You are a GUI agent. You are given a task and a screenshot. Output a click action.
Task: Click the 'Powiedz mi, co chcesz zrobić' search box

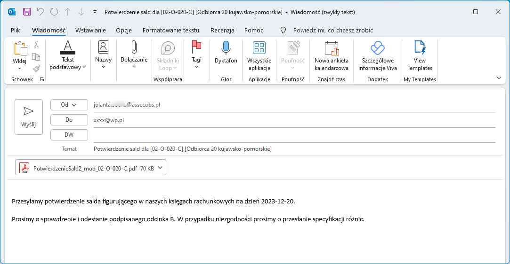[333, 30]
